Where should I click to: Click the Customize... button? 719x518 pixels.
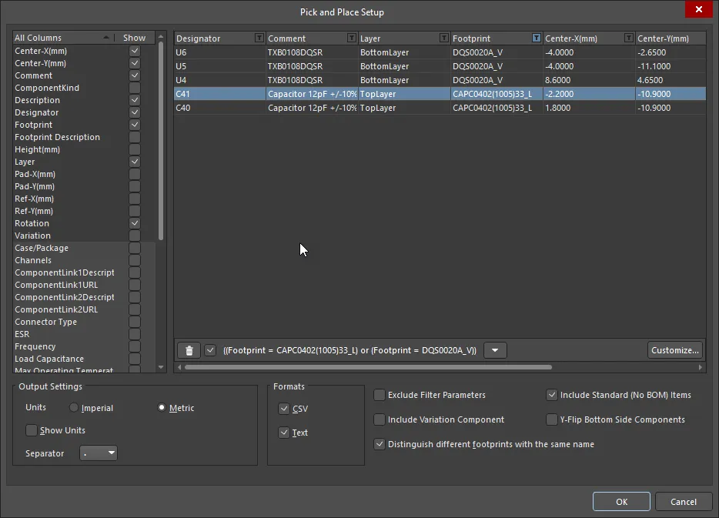tap(674, 350)
